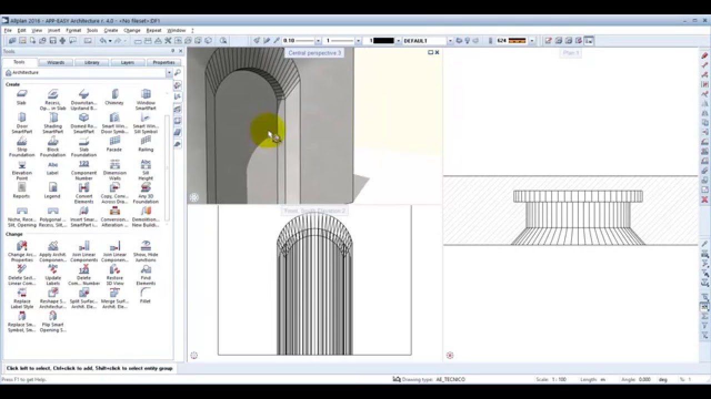Select the Chimney tool
This screenshot has height=399, width=711.
point(114,96)
